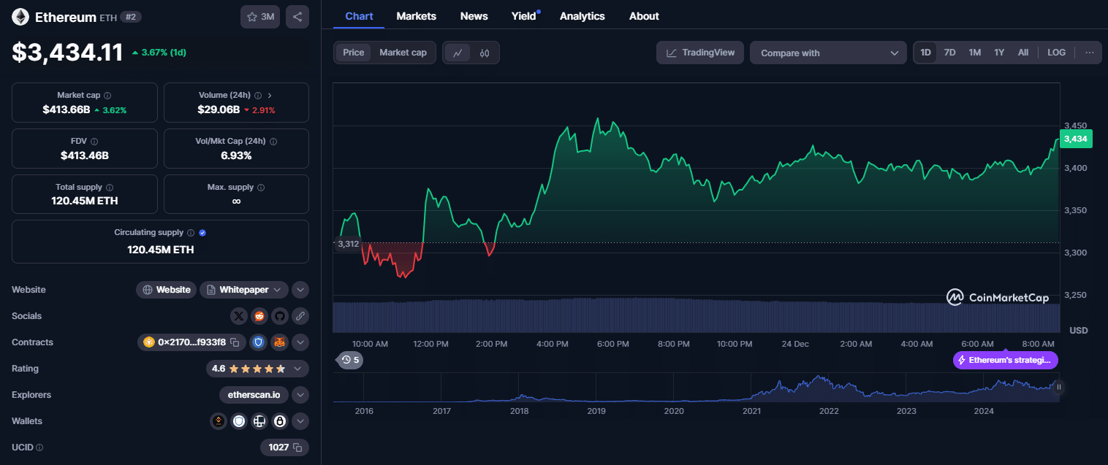Image resolution: width=1108 pixels, height=465 pixels.
Task: Open Ethereum's strategic event banner
Action: click(1006, 360)
